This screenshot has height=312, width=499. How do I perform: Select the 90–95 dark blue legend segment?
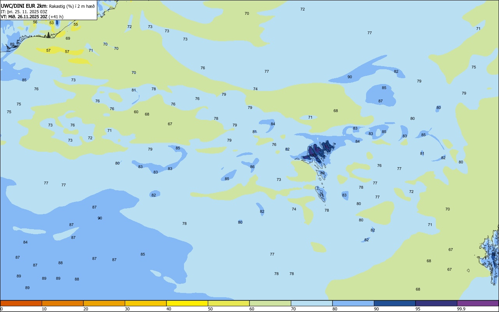(x=395, y=303)
